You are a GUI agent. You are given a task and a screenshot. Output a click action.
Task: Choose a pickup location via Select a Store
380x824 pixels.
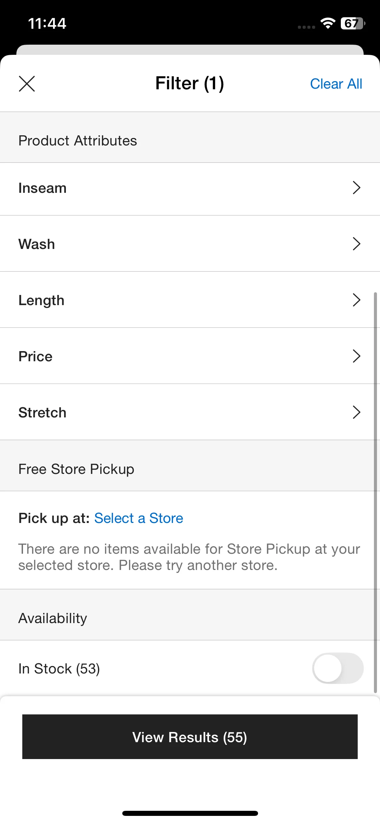pos(138,518)
